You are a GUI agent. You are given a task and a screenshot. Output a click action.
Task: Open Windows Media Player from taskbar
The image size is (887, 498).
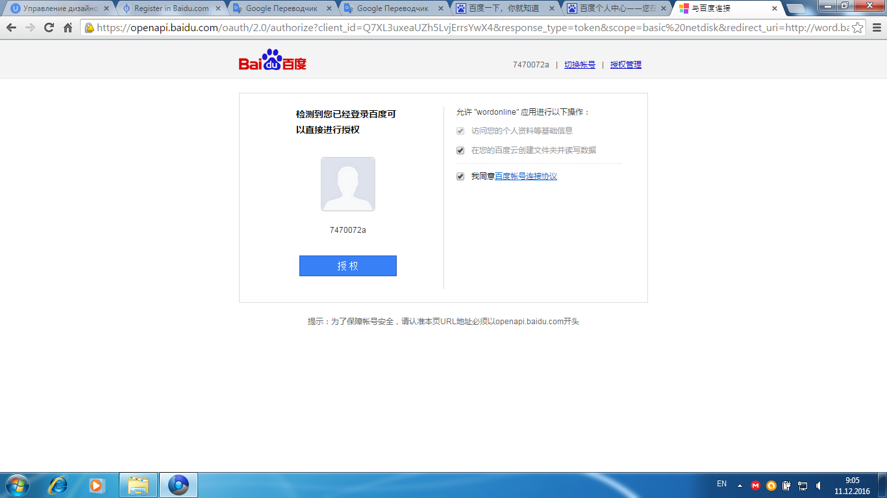pyautogui.click(x=96, y=485)
